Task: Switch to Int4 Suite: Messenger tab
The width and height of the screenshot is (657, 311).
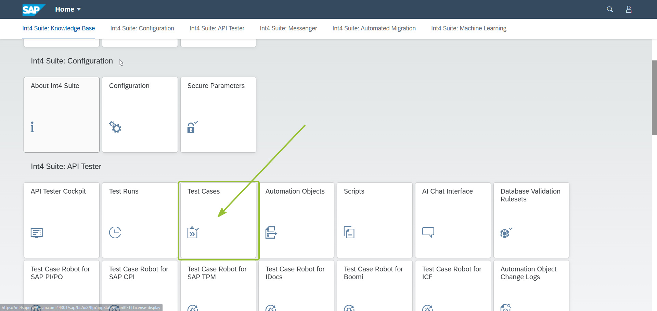Action: coord(288,28)
